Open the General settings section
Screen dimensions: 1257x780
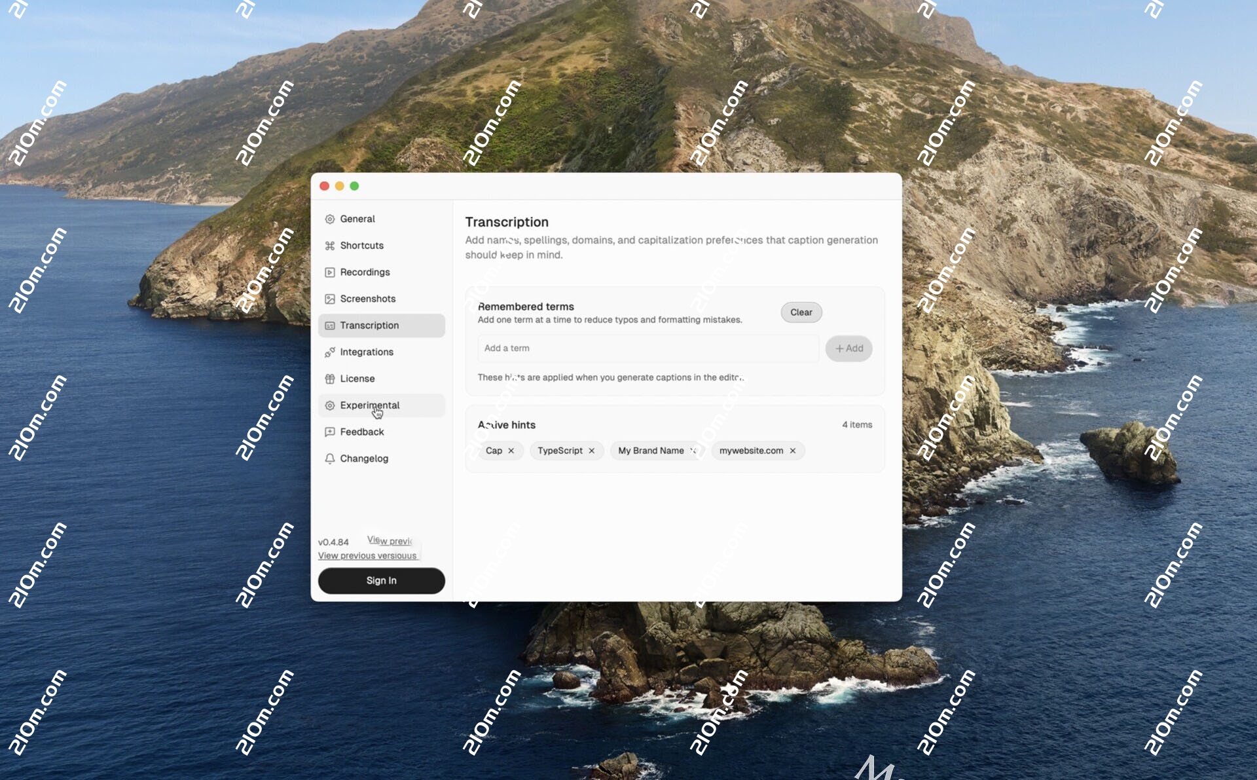click(382, 219)
